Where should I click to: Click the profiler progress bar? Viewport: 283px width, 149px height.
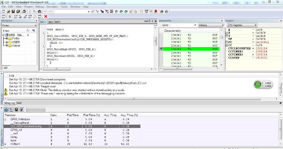36,110
